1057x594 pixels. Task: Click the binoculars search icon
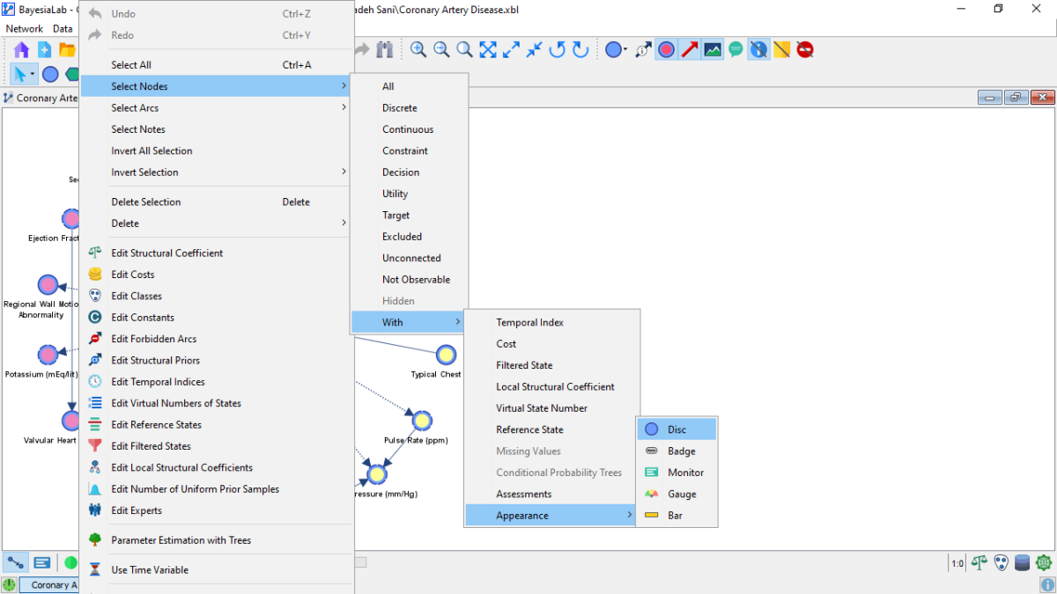point(384,49)
